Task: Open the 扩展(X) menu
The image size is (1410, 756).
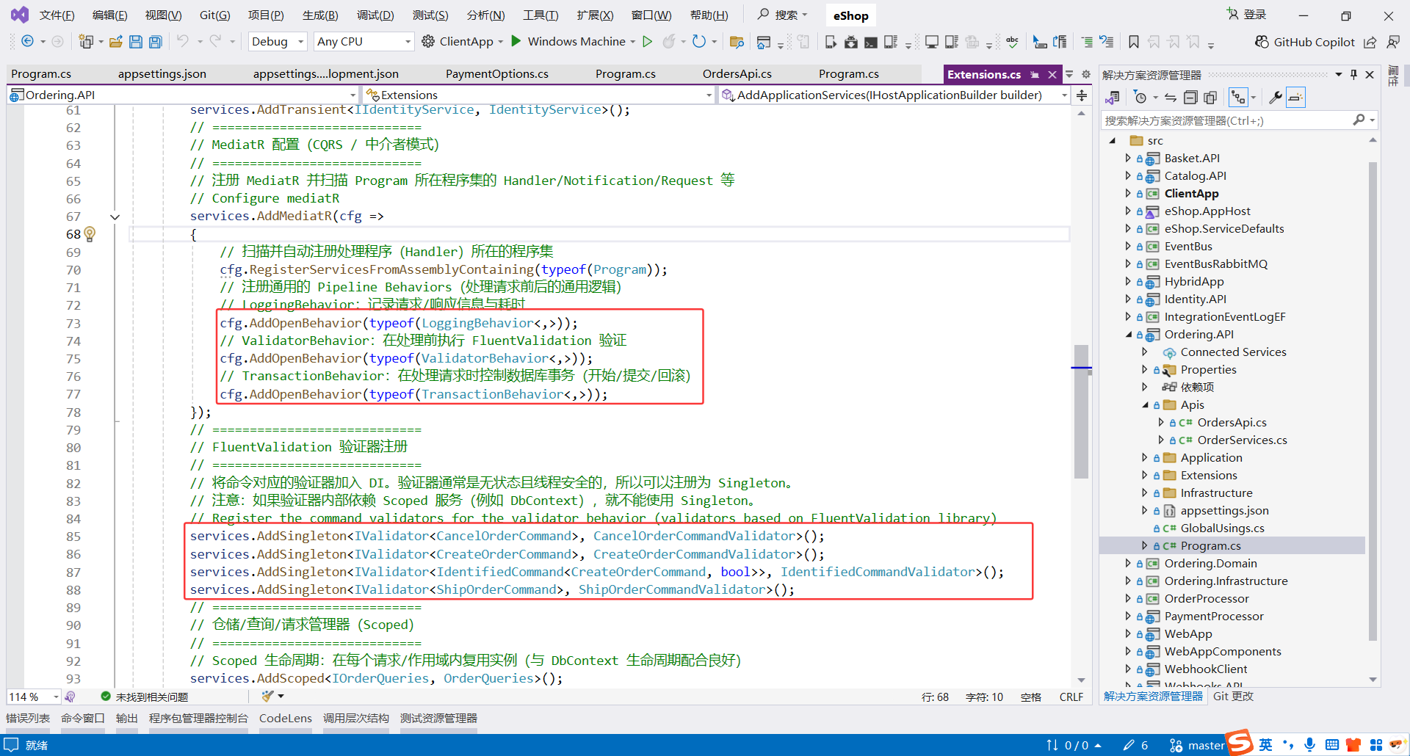Action: pyautogui.click(x=595, y=15)
